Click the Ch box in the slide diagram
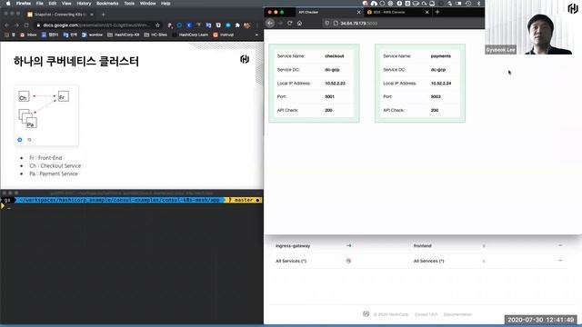This screenshot has width=582, height=327. [x=24, y=96]
